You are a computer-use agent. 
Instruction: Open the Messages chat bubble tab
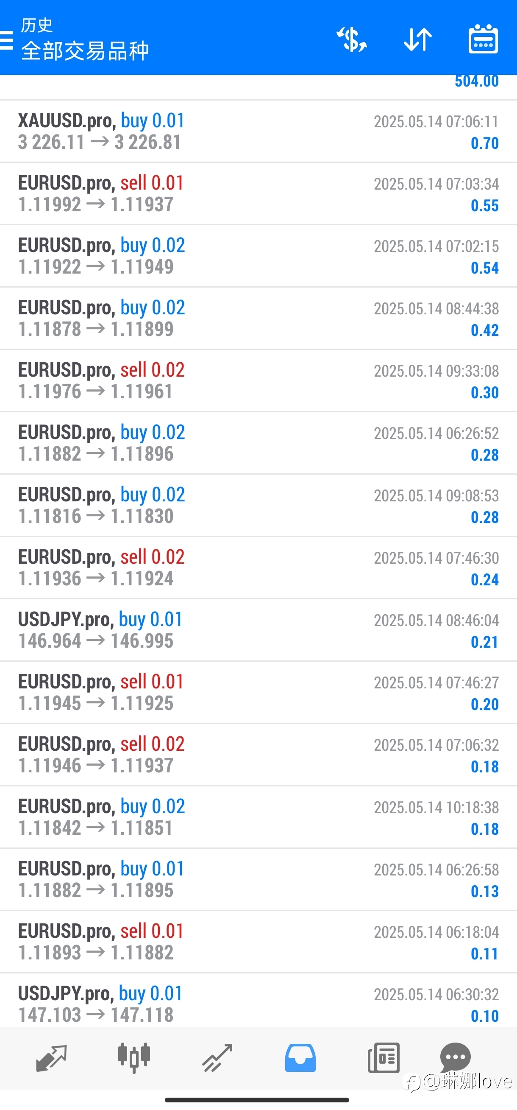pyautogui.click(x=455, y=1057)
